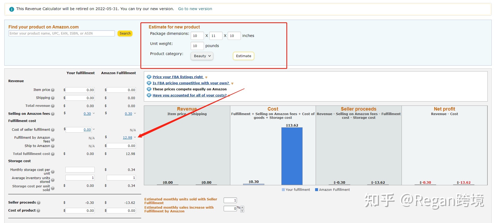Click the help icon next to Shipping
Viewport: 497px width, 223px height.
[53, 98]
